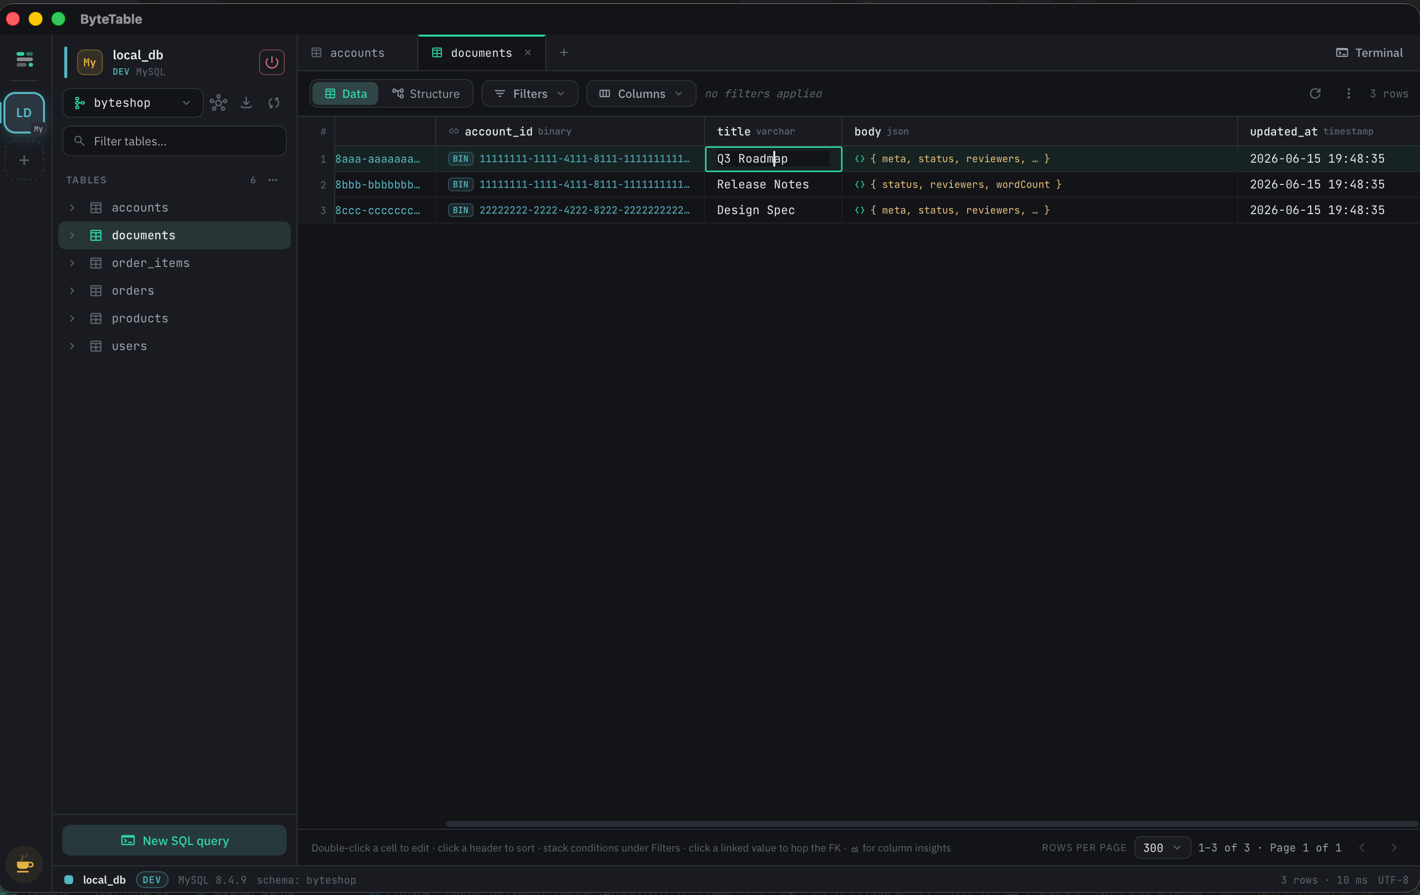
Task: Go to the previous page arrow
Action: pos(1362,847)
